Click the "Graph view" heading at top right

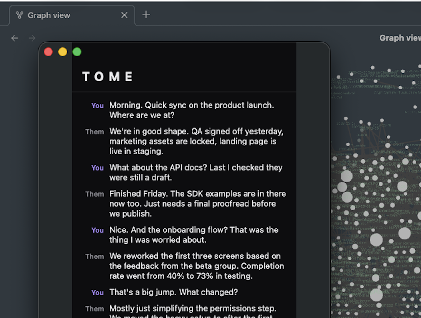point(400,38)
